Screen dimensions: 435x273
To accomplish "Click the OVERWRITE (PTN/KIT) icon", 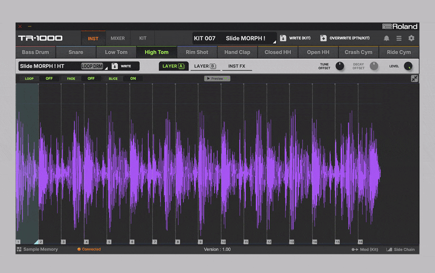I will [323, 38].
